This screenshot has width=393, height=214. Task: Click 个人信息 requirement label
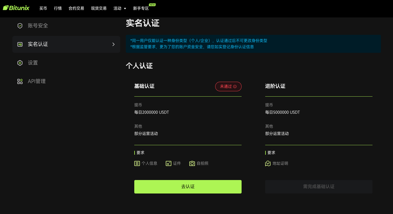coord(149,163)
